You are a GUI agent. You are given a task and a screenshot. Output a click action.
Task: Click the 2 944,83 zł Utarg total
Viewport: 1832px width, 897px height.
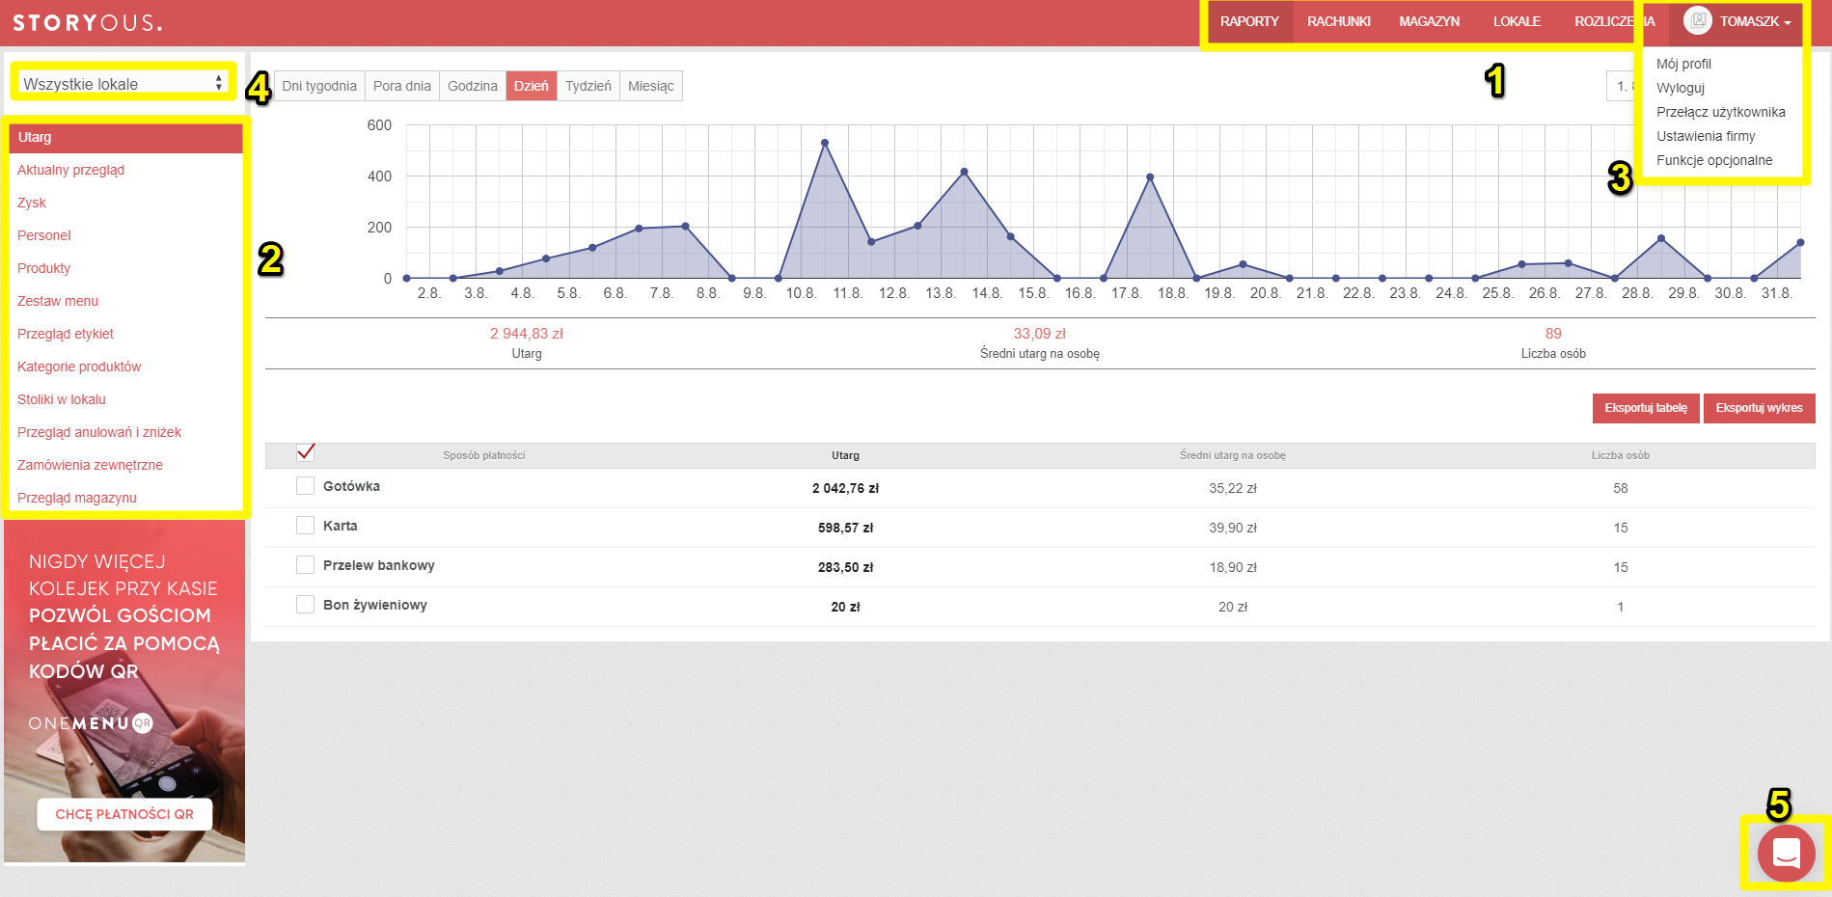pyautogui.click(x=527, y=334)
